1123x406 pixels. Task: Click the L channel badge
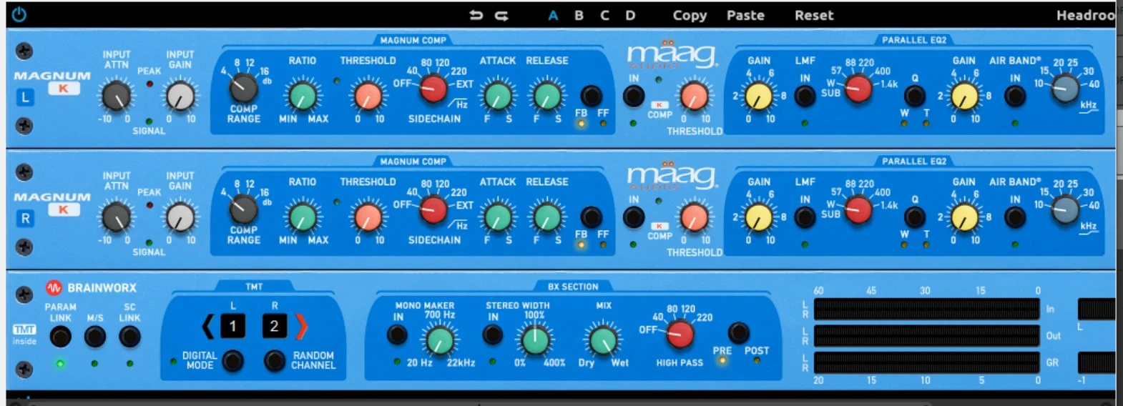25,97
